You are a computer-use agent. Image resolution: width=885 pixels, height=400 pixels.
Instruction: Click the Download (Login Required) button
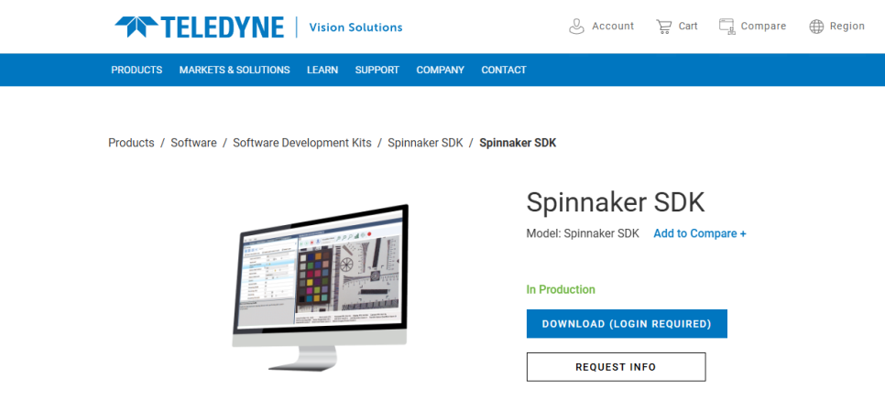(627, 324)
